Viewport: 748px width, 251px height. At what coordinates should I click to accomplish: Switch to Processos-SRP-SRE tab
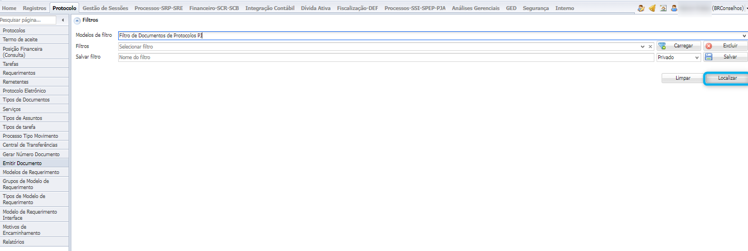[x=158, y=8]
